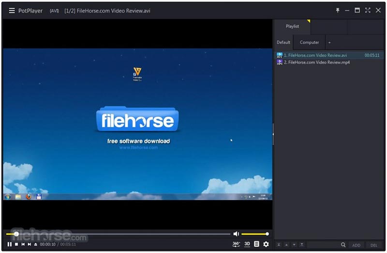This screenshot has width=387, height=253.
Task: Switch the player to fullscreen mode
Action: (x=368, y=10)
